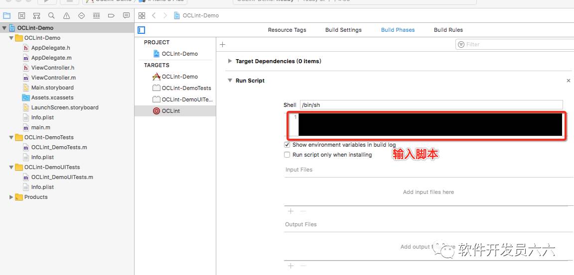Open the Test navigator diamond icon
This screenshot has width=574, height=275.
tap(82, 16)
